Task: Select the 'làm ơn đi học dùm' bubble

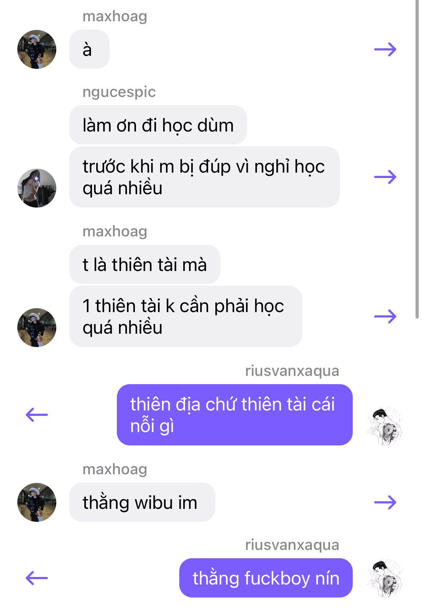Action: point(158,125)
